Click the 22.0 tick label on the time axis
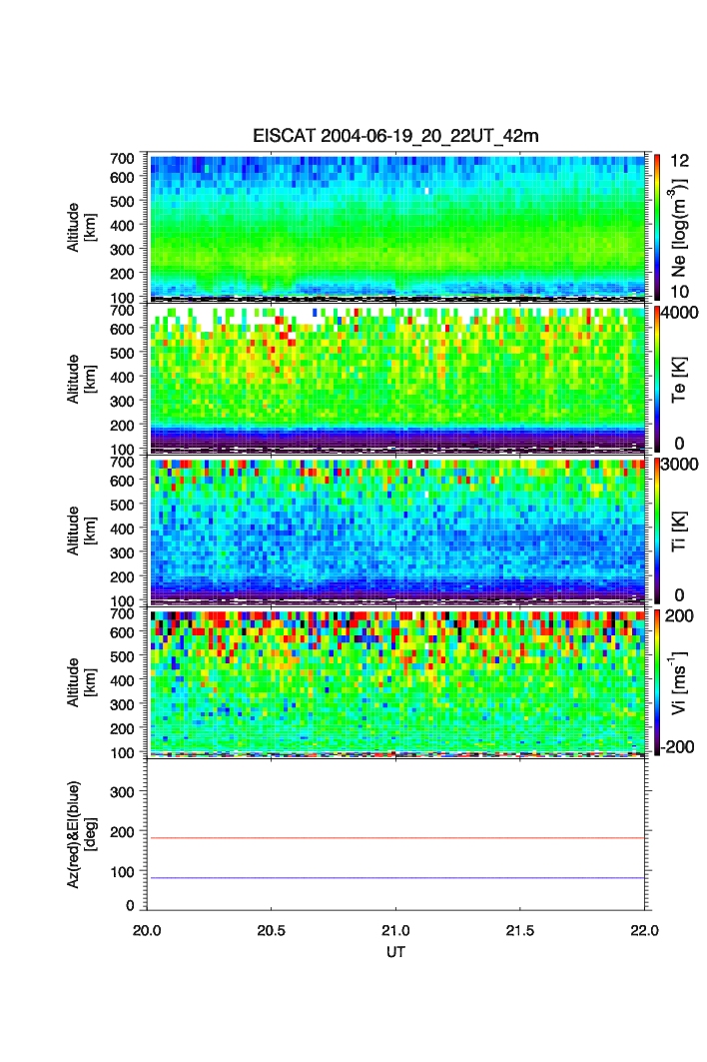Viewport: 707px width, 1062px height. [x=644, y=930]
